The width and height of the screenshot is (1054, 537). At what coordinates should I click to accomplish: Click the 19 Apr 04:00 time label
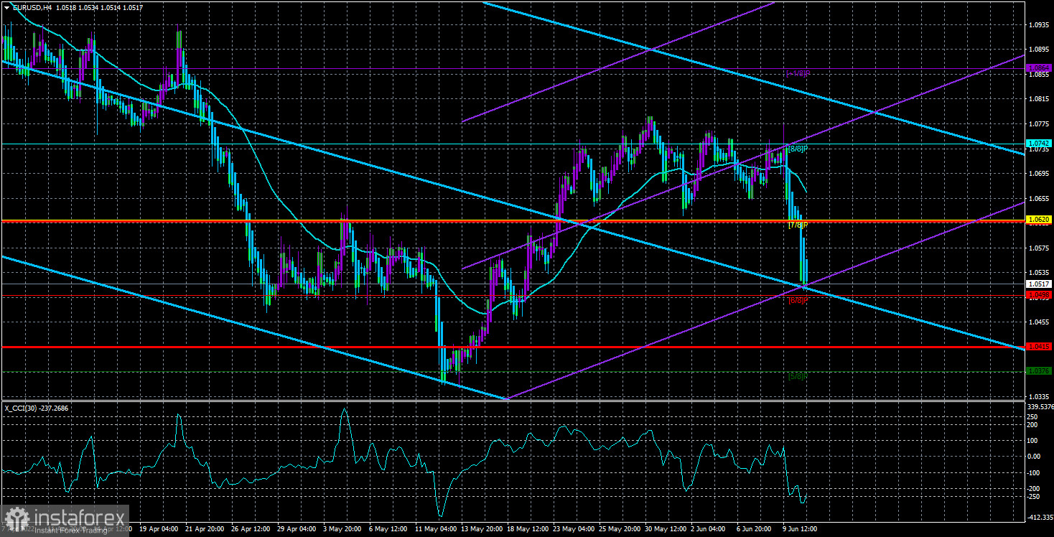click(x=157, y=528)
